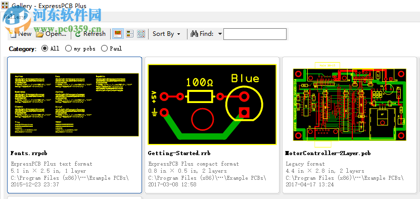The height and width of the screenshot is (199, 420).
Task: Select the Getting-Started.rrb board thumbnail
Action: pos(212,105)
